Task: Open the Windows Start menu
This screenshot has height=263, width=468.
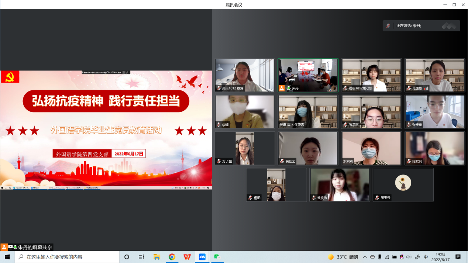Action: (7, 257)
